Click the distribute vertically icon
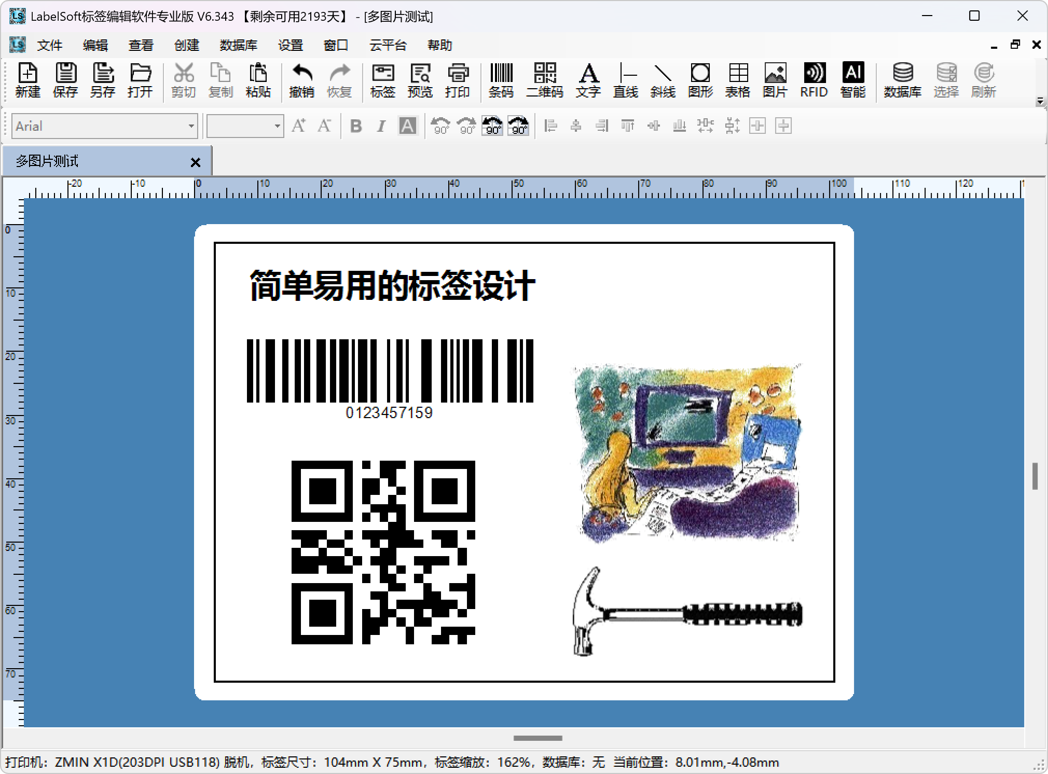The width and height of the screenshot is (1048, 774). 732,126
